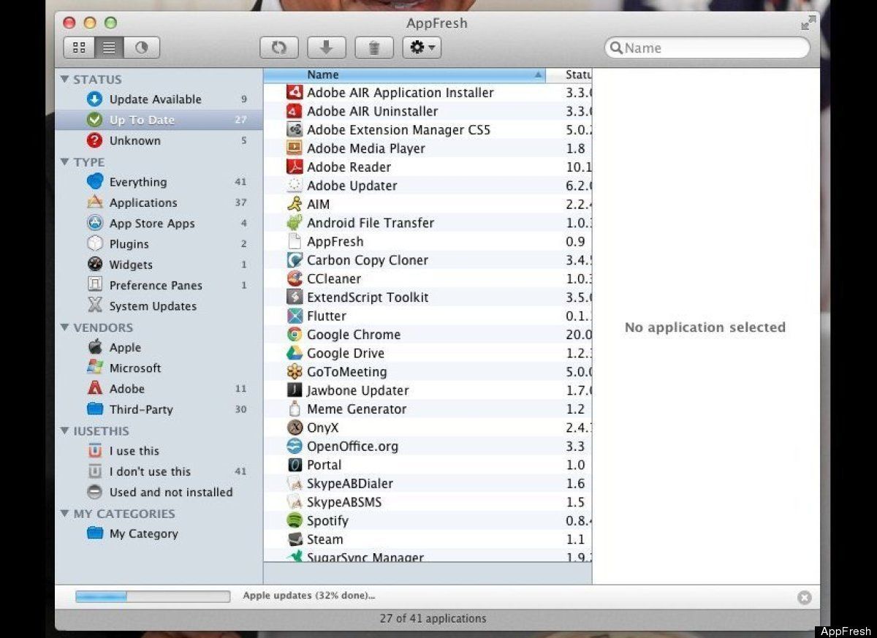Select the Everything type filter
Screen dimensions: 877x638
pyautogui.click(x=159, y=182)
